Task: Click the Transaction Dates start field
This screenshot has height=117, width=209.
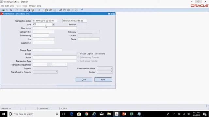Action: 45,21
